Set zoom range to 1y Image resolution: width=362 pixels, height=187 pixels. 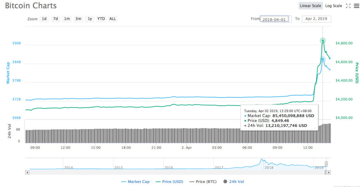[90, 19]
